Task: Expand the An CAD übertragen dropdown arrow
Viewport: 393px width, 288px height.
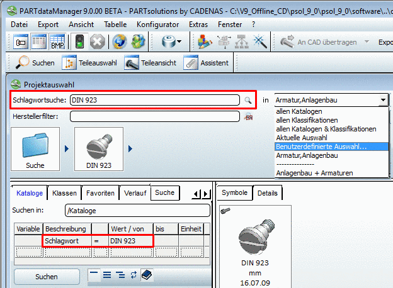Action: click(x=367, y=42)
